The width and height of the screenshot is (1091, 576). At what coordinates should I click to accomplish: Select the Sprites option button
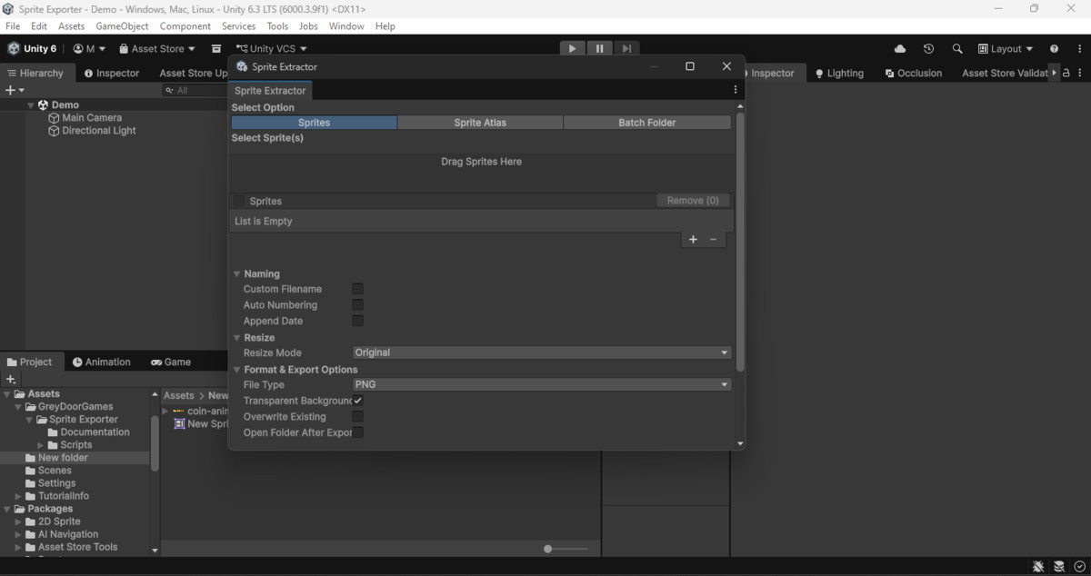point(314,123)
